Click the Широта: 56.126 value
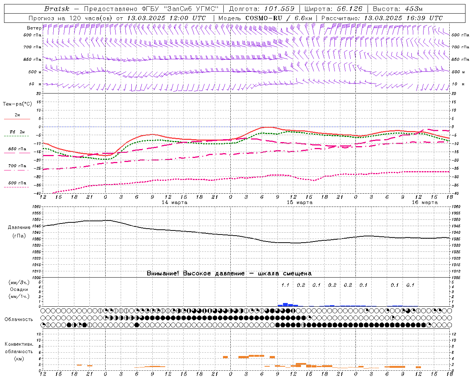Viewport: 471px width, 377px height. point(333,9)
